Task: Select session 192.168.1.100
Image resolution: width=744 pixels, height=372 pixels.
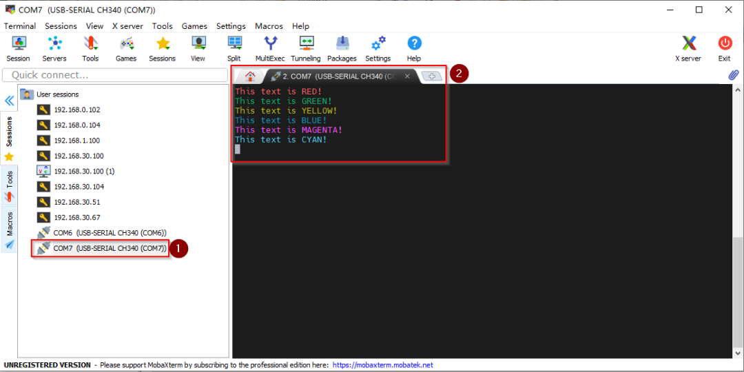Action: click(69, 141)
